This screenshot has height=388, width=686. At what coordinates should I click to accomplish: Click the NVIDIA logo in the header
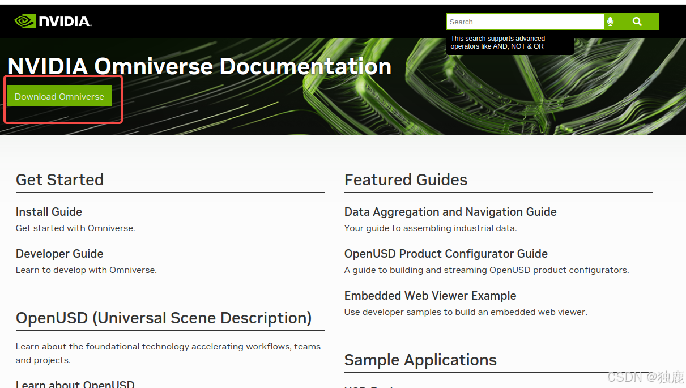(53, 22)
